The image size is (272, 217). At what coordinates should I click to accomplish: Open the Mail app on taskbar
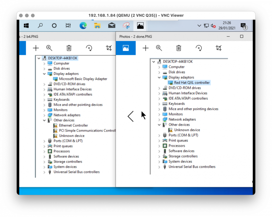pos(112,26)
